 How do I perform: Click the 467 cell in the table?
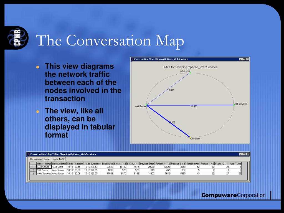(163, 170)
